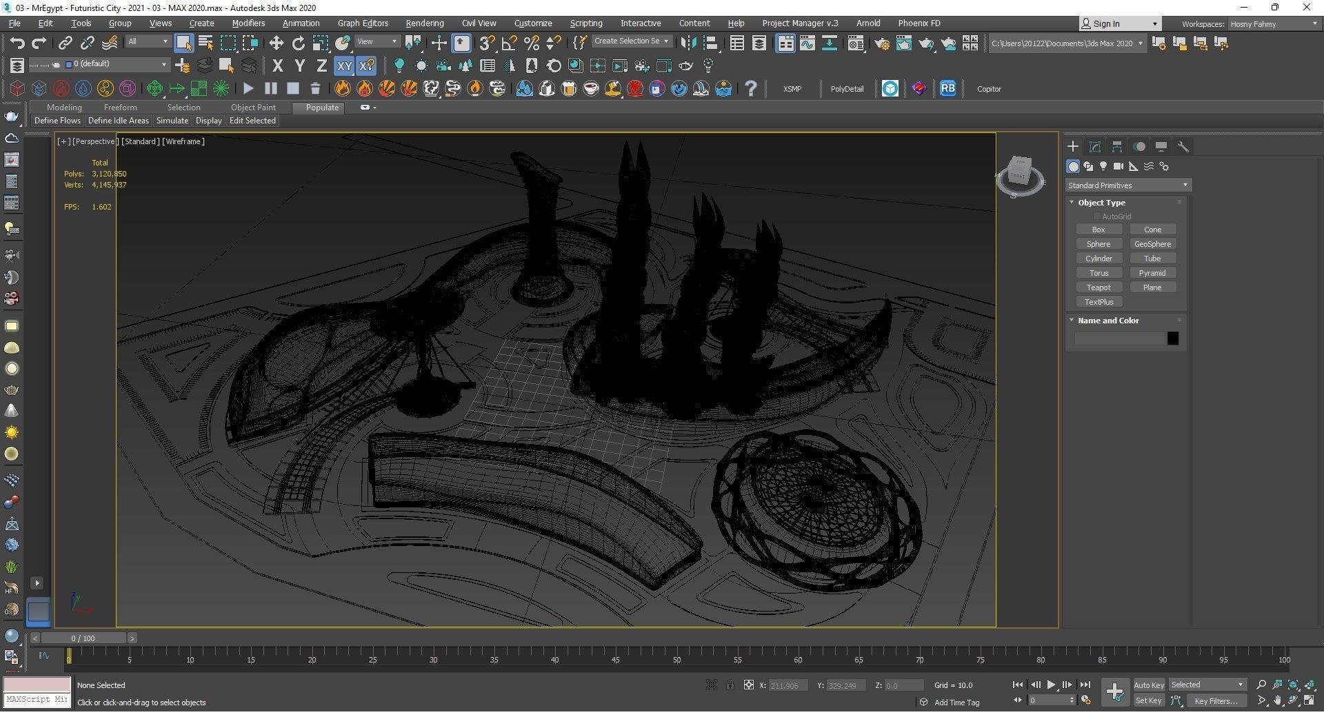The width and height of the screenshot is (1324, 717).
Task: Toggle Auto Key animation mode
Action: pos(1148,685)
